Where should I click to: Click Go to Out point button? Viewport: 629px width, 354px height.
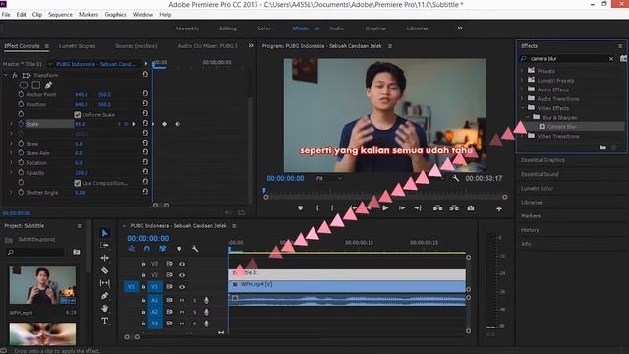pos(418,207)
